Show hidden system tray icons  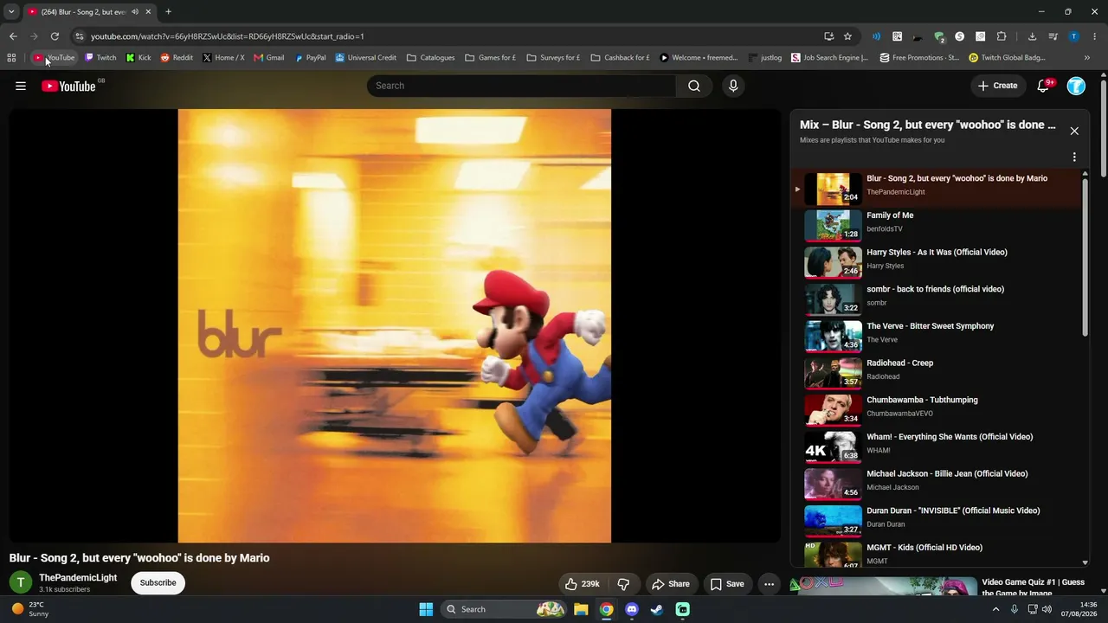click(x=995, y=609)
